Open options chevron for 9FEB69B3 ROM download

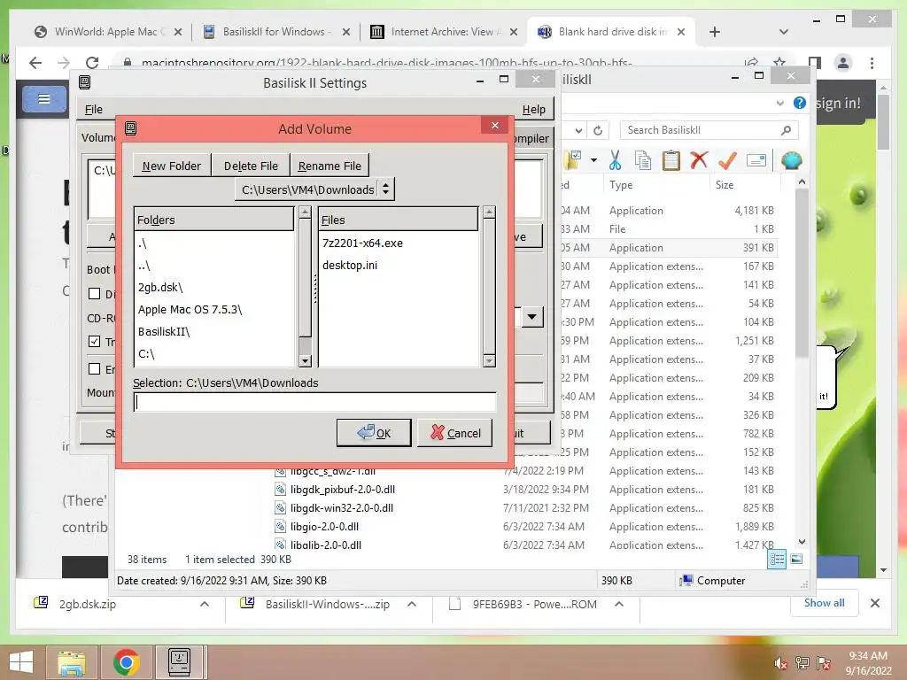pos(619,604)
